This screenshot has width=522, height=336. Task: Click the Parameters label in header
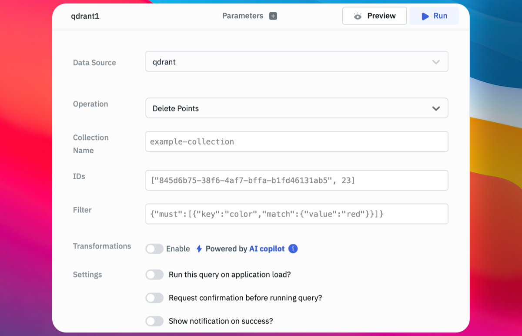click(x=243, y=16)
